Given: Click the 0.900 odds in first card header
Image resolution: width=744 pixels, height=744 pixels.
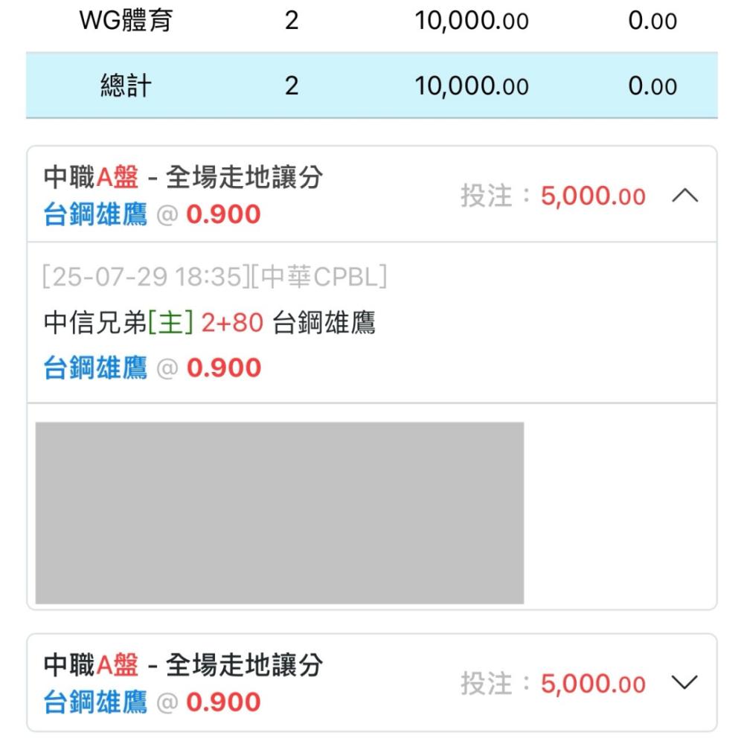Looking at the screenshot, I should pos(223,214).
